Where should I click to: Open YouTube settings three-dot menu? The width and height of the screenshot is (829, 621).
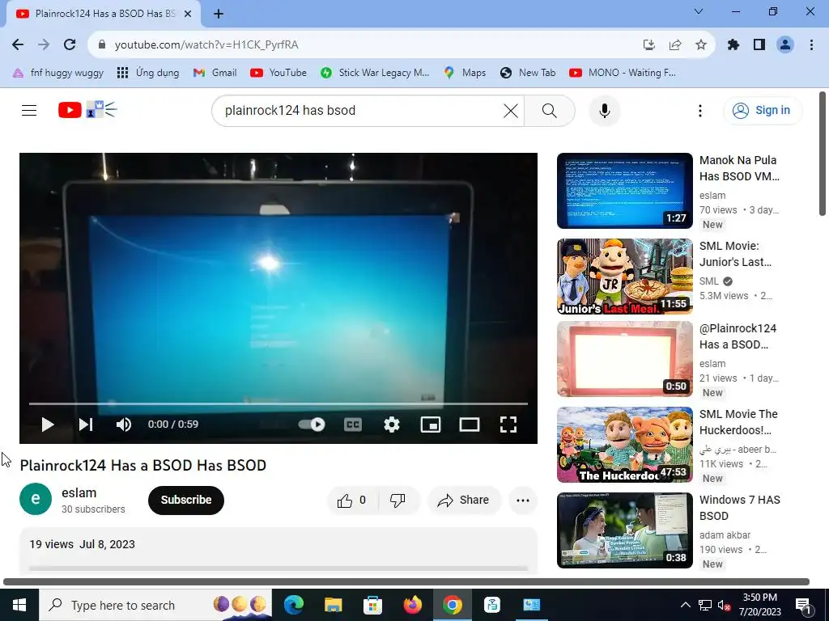coord(700,110)
